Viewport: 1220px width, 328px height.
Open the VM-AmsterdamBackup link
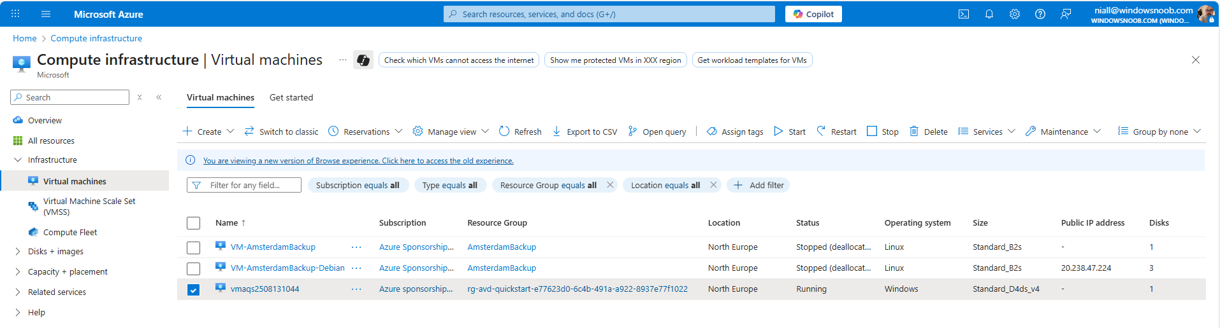click(273, 247)
